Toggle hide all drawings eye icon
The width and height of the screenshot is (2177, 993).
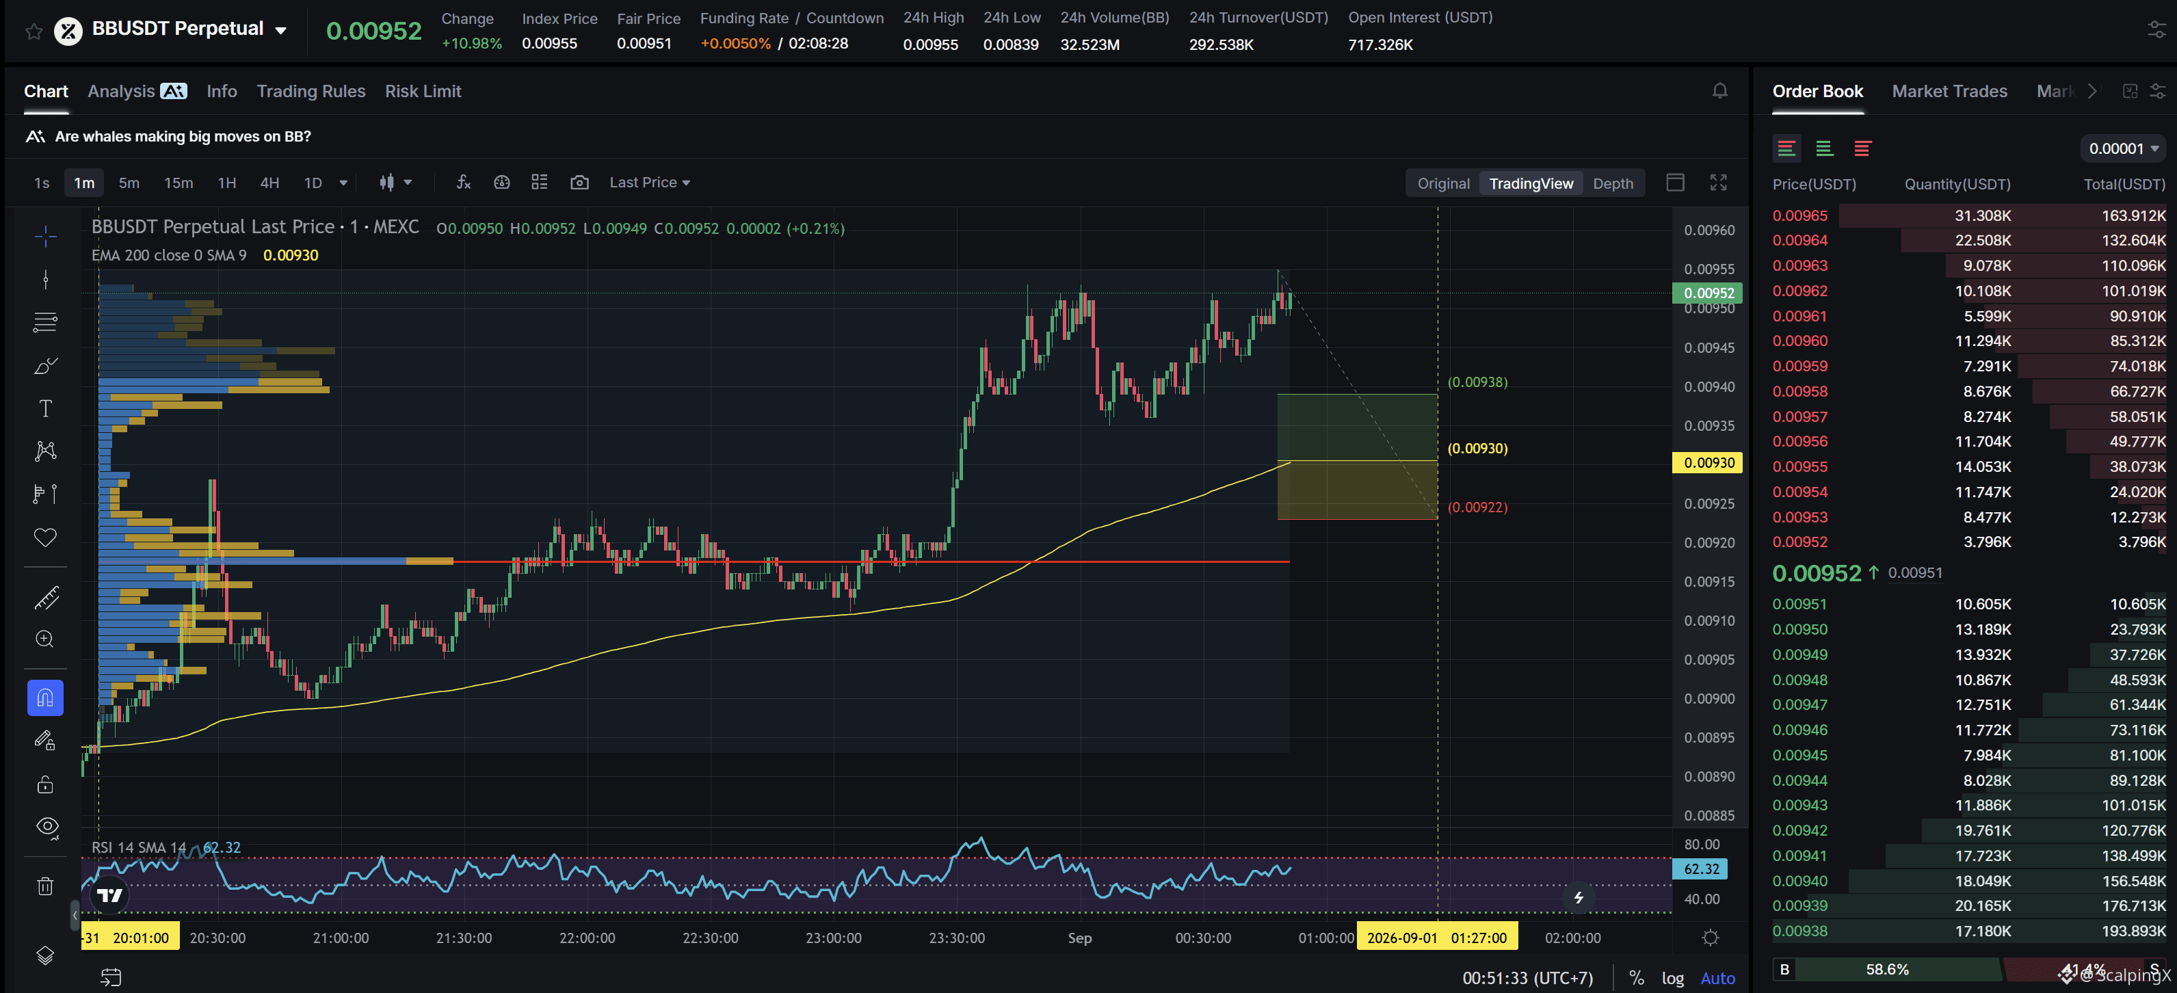coord(47,827)
